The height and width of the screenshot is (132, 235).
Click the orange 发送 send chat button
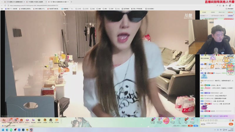click(231, 124)
